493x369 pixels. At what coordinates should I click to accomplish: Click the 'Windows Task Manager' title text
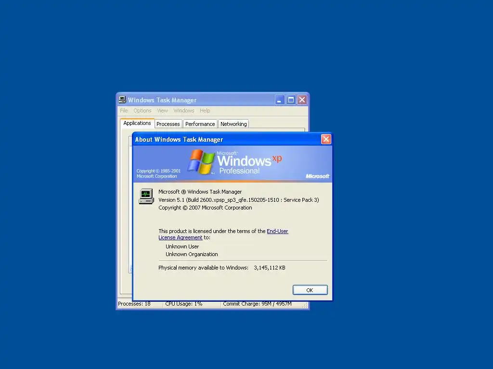(162, 100)
